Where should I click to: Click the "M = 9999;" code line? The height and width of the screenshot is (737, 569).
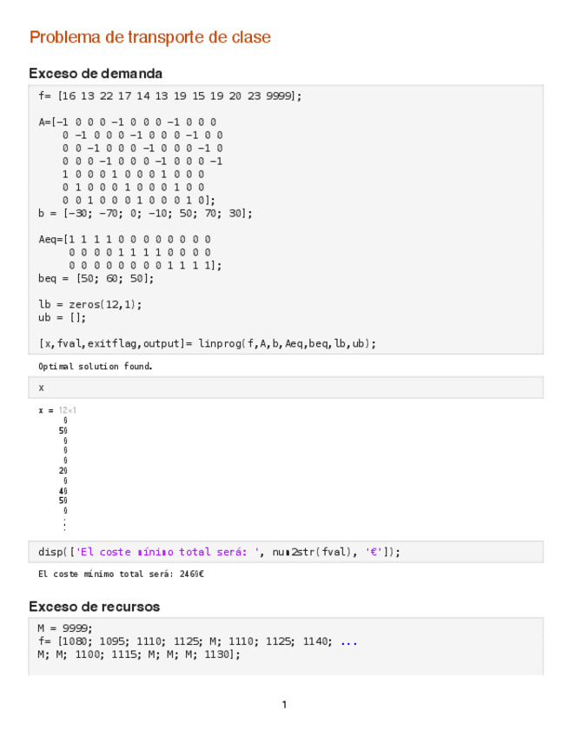(x=65, y=628)
